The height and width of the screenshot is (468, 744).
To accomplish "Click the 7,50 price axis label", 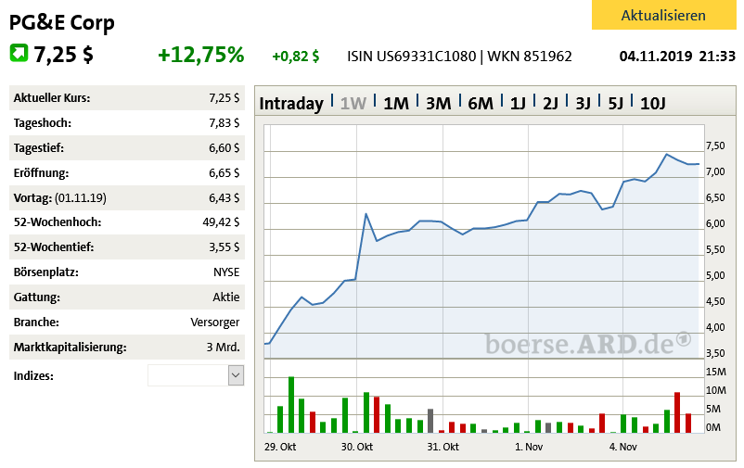I will click(x=715, y=146).
